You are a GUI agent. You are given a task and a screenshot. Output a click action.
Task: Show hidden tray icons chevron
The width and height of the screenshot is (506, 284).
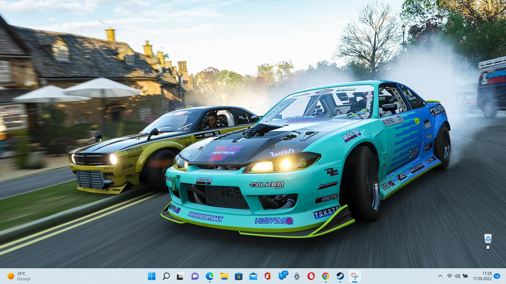point(440,276)
